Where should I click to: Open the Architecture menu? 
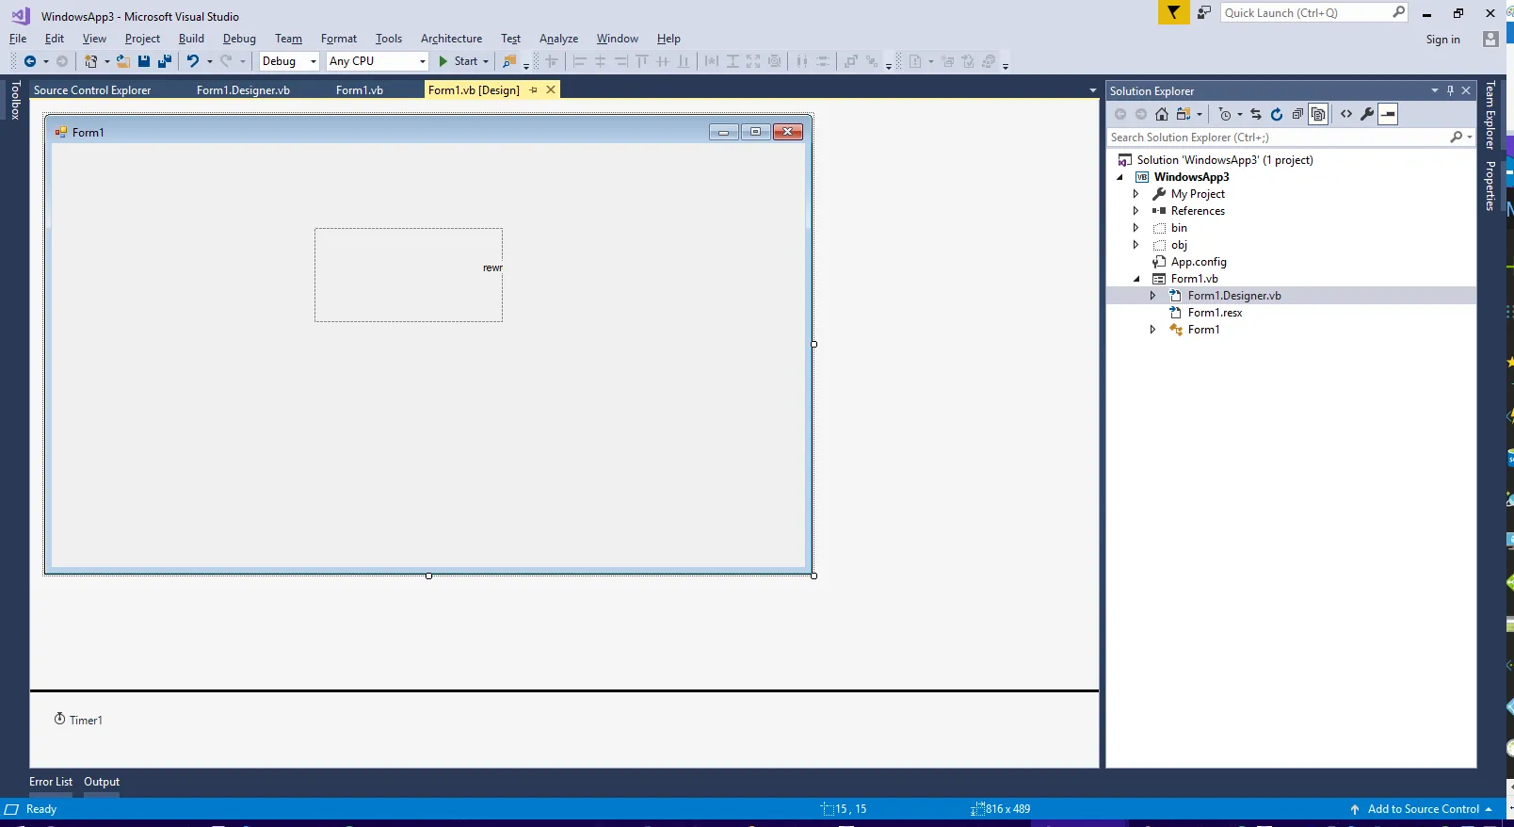tap(451, 39)
